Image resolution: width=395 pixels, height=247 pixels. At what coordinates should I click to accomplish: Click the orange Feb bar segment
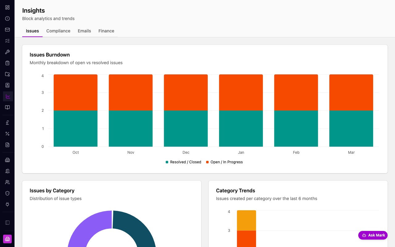click(296, 92)
